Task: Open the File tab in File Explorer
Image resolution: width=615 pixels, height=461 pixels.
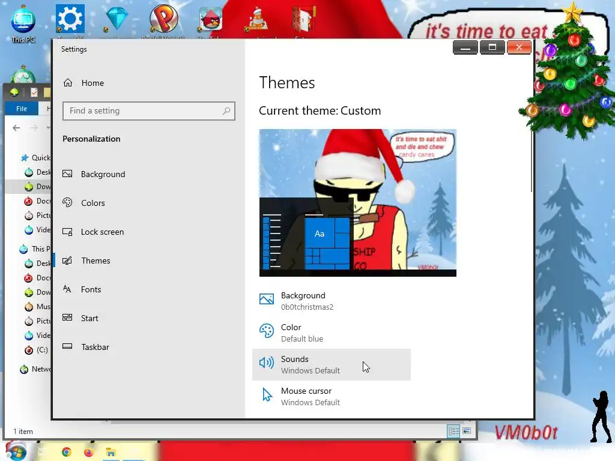Action: 22,109
